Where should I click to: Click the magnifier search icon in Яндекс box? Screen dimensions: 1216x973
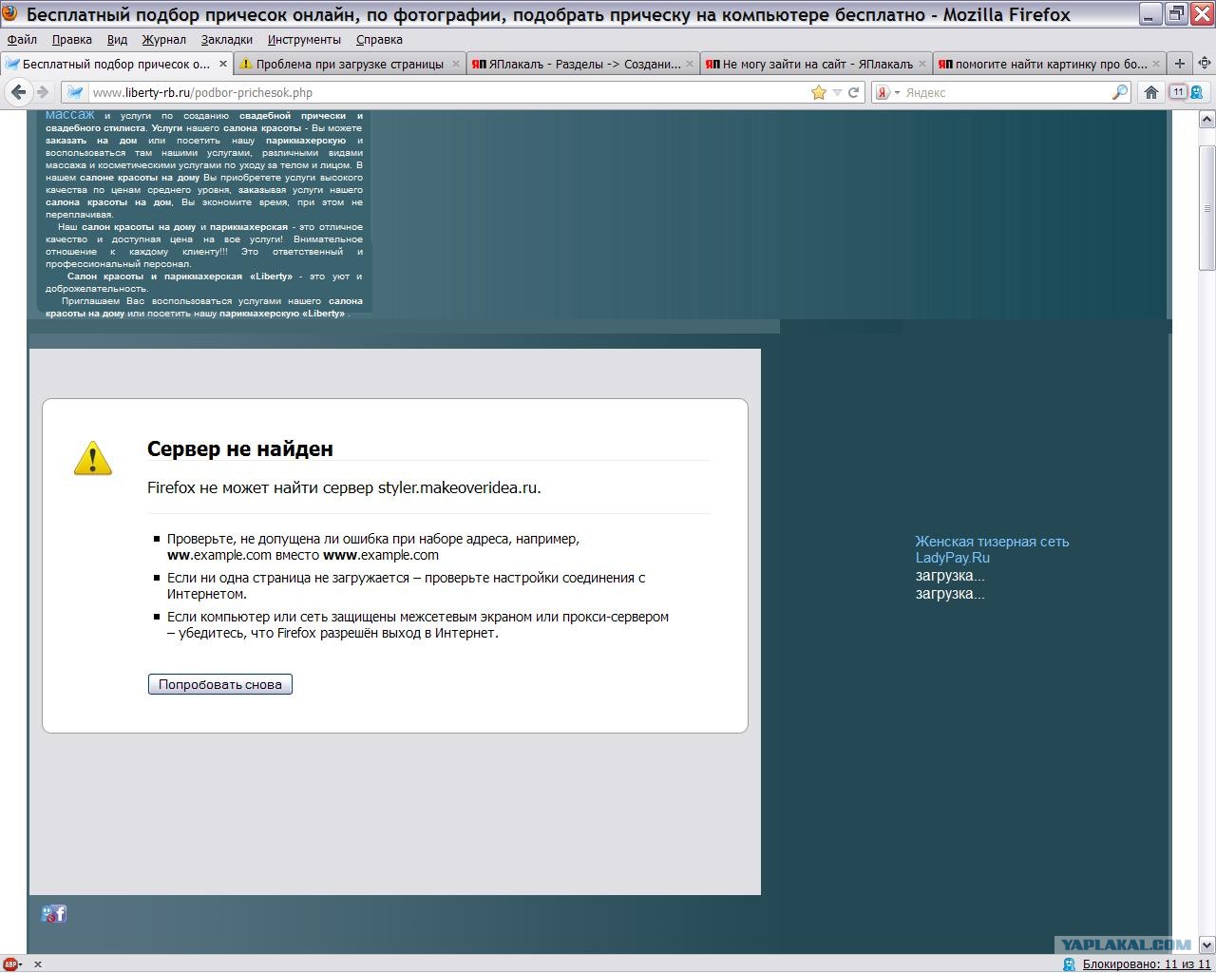point(1119,92)
